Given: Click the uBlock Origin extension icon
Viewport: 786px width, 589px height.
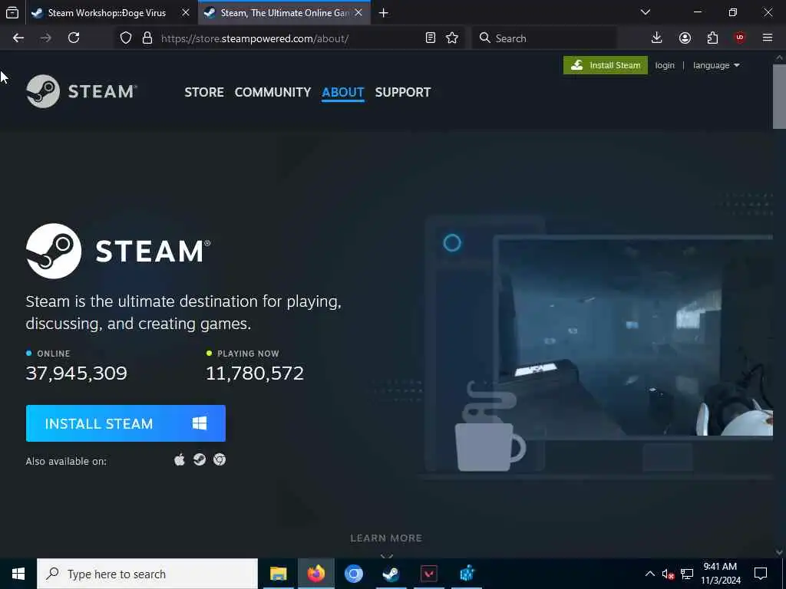Looking at the screenshot, I should pyautogui.click(x=740, y=38).
